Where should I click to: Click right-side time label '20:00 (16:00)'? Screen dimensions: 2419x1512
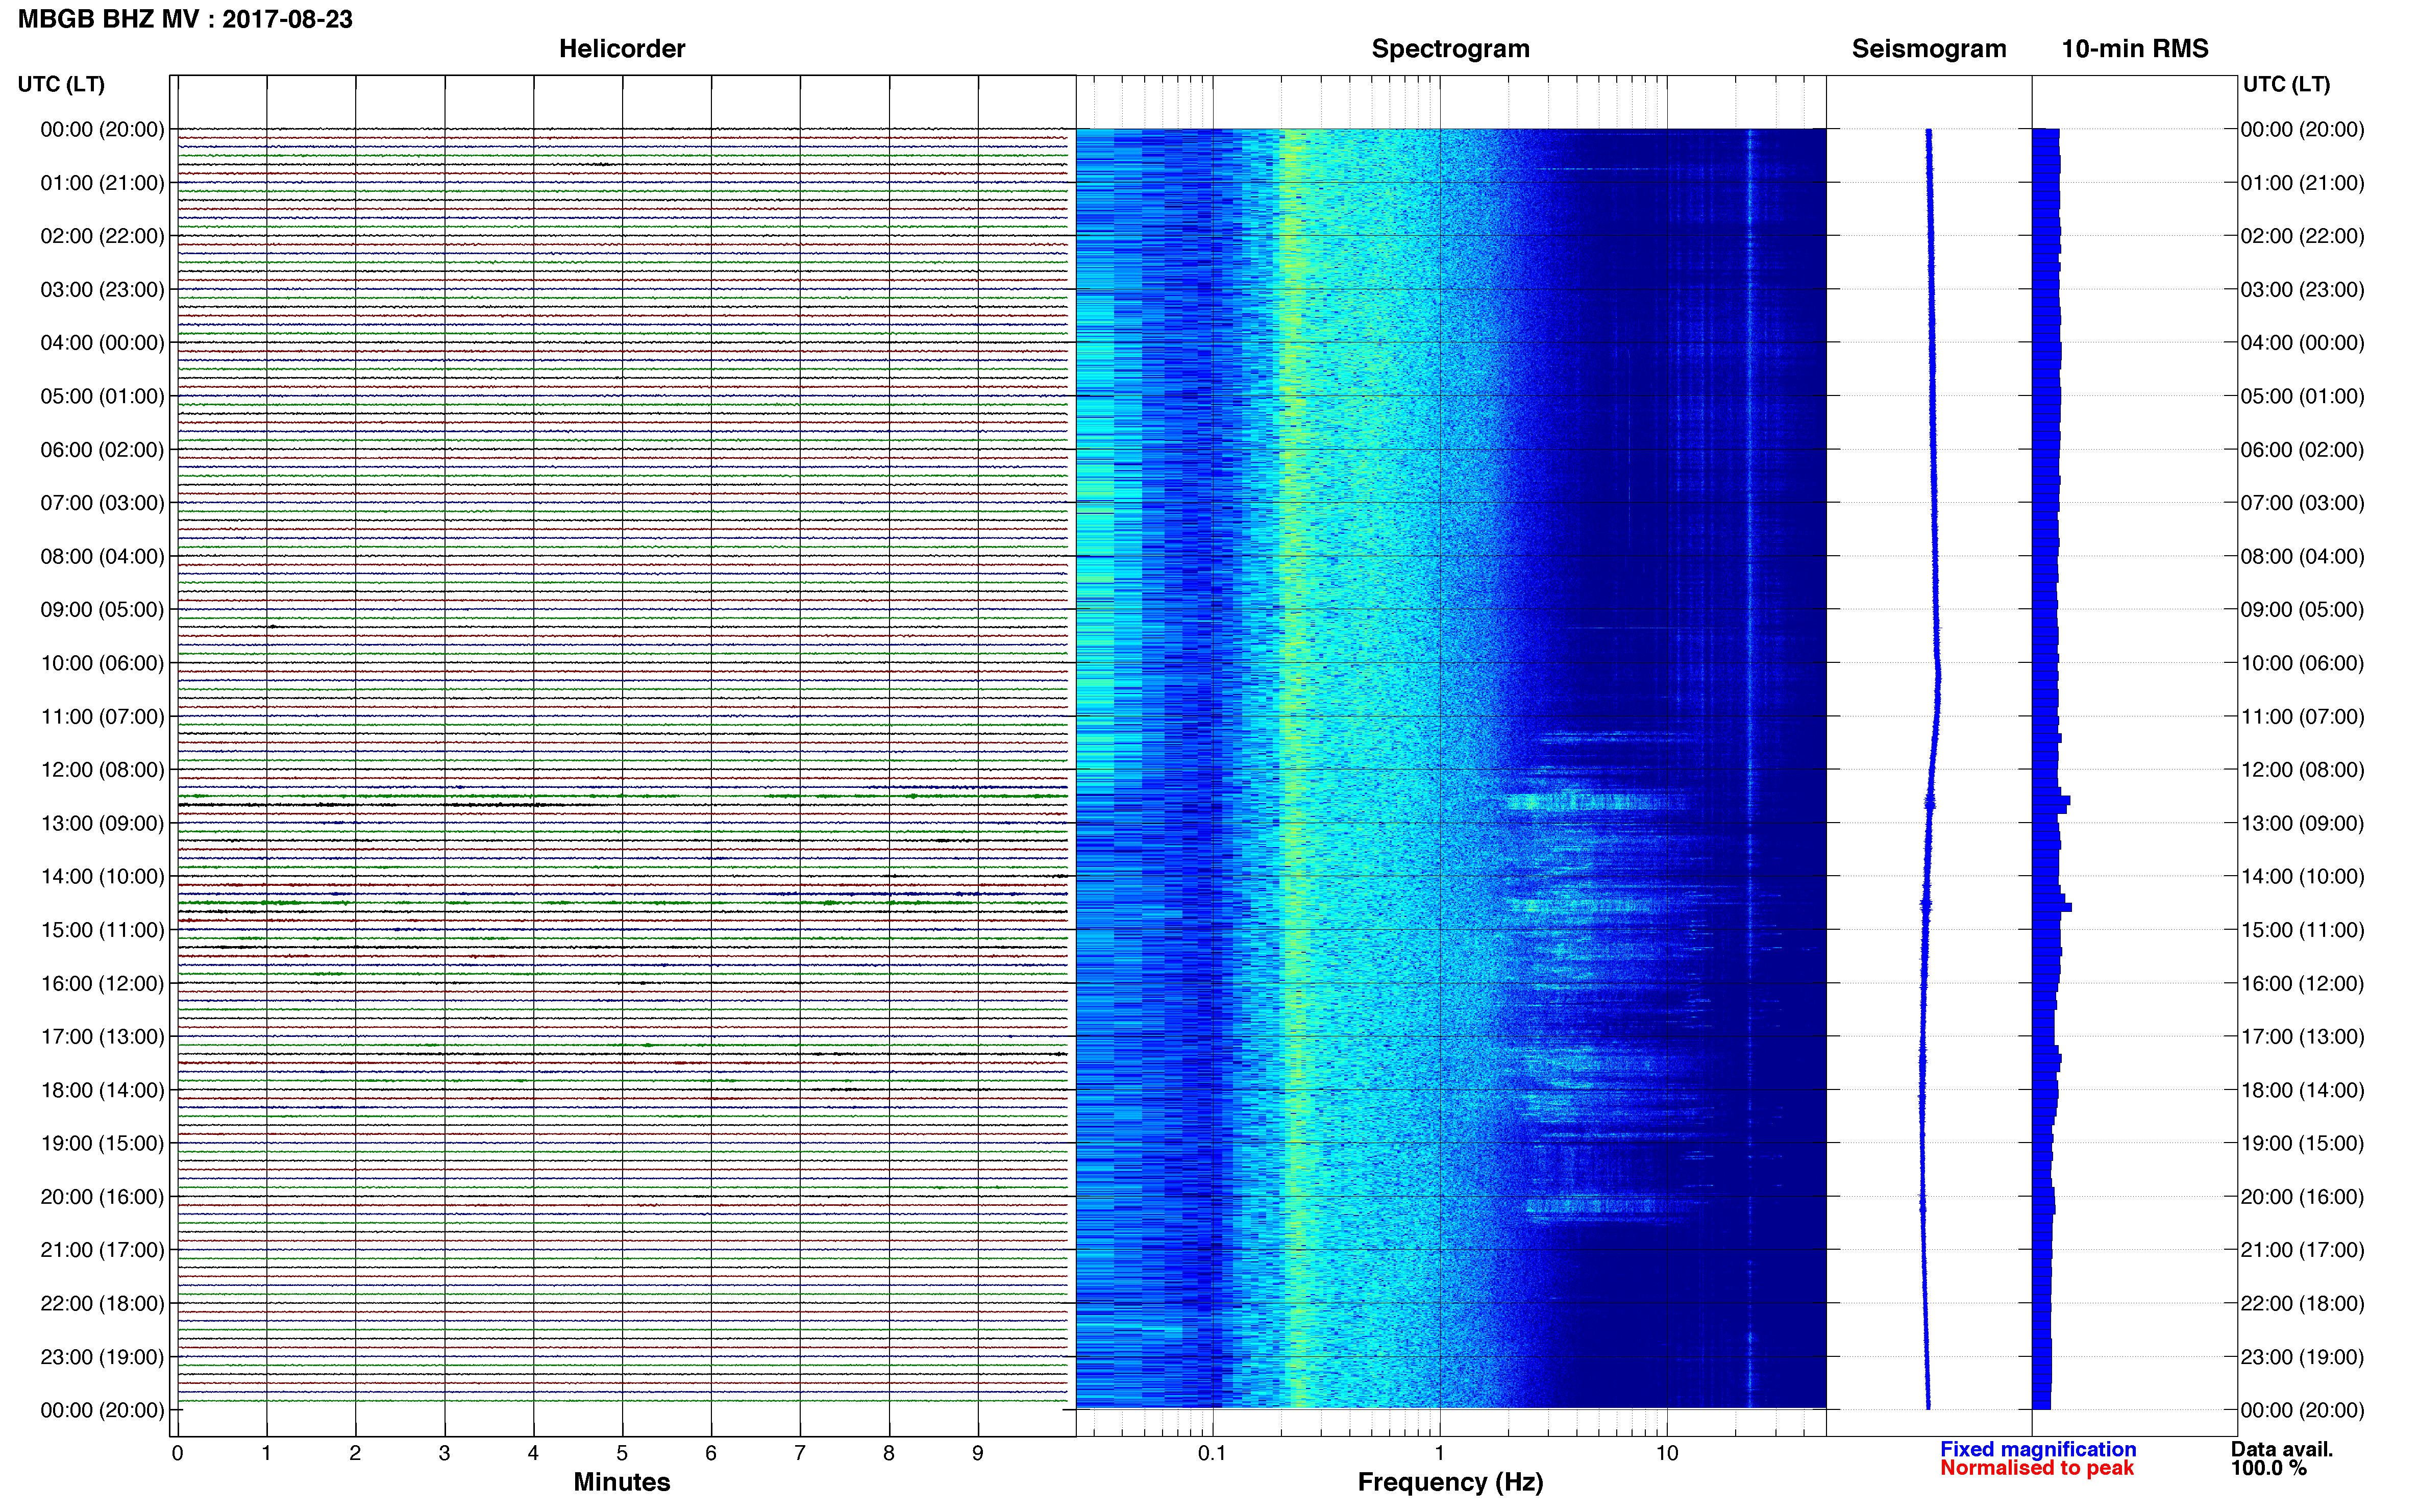pos(2303,1197)
